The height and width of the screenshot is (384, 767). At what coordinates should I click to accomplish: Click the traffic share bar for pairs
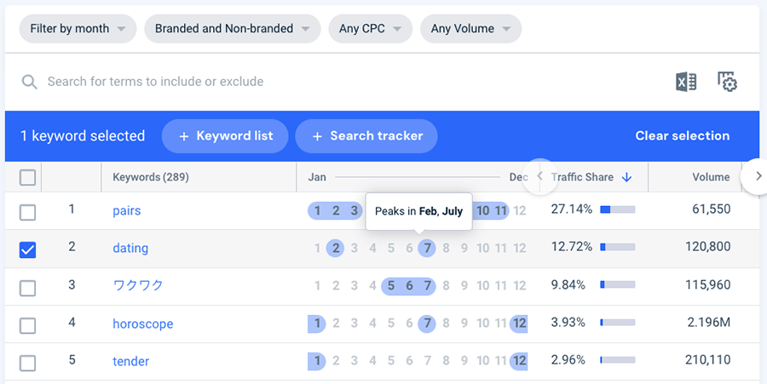pos(617,209)
